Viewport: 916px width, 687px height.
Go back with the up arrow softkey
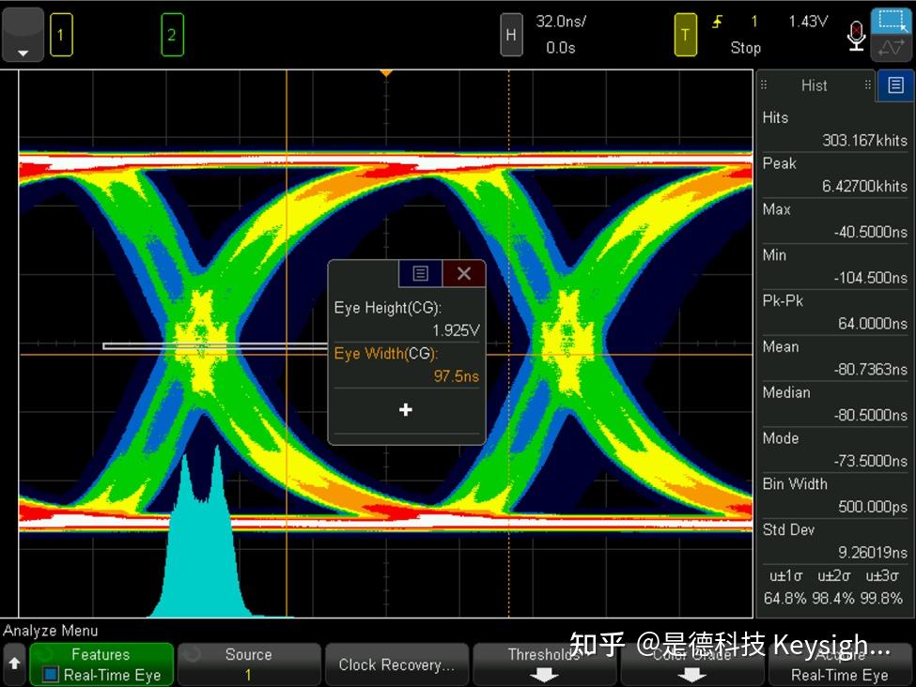coord(15,664)
